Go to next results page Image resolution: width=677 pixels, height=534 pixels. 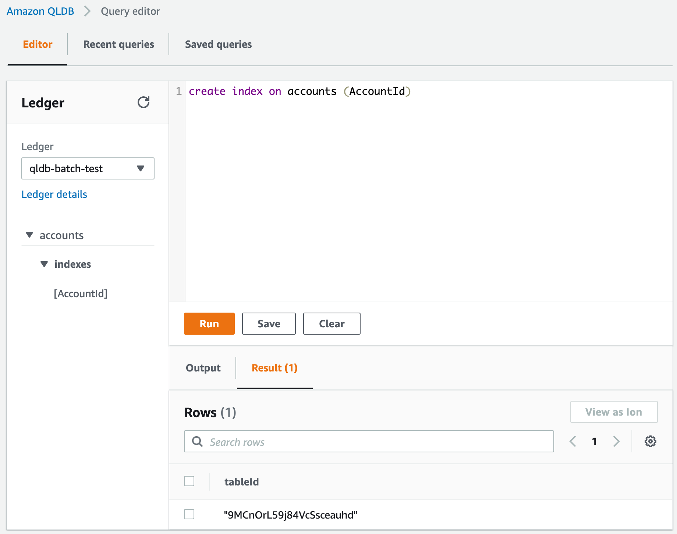[616, 441]
